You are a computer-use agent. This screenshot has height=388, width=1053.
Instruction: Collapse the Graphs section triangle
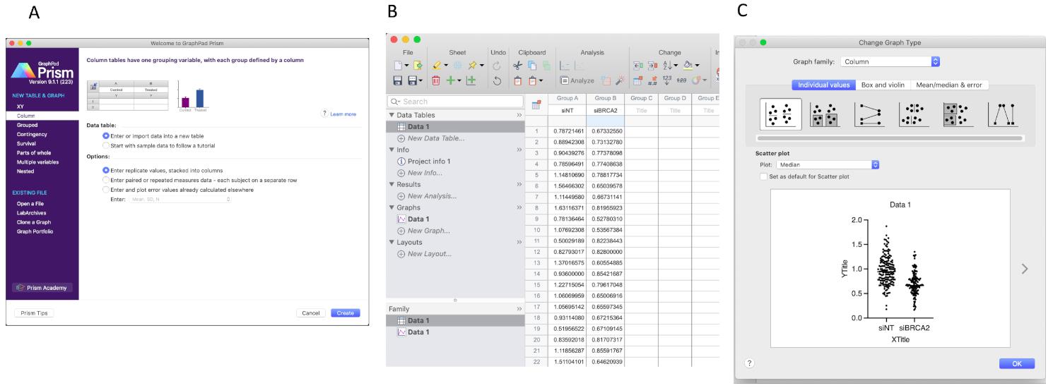pos(392,207)
